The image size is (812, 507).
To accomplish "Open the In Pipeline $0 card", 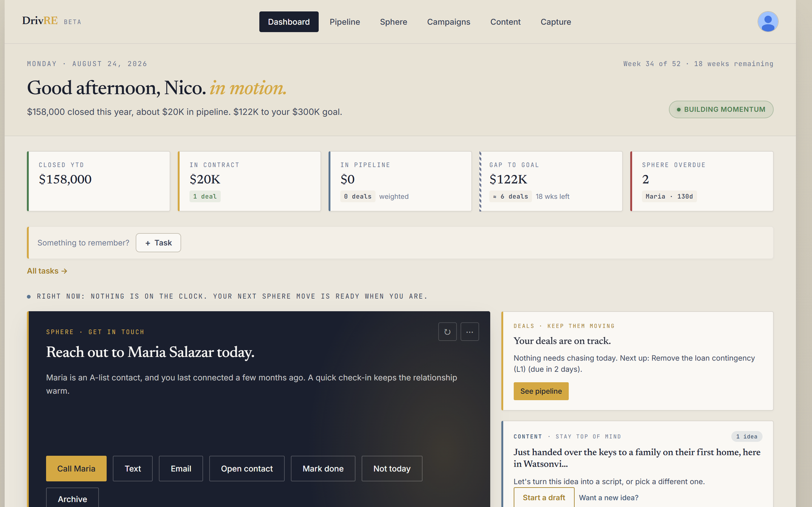I will (x=400, y=181).
